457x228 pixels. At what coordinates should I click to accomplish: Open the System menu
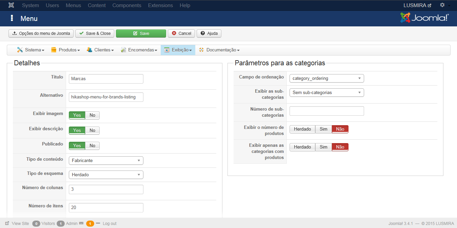pos(31,5)
